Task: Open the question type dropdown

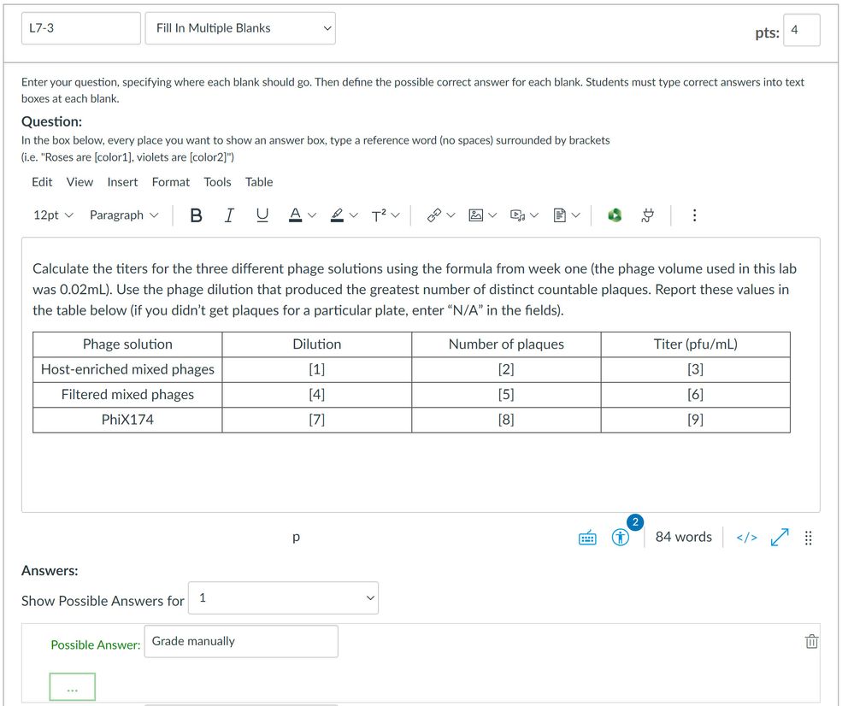Action: [x=240, y=28]
